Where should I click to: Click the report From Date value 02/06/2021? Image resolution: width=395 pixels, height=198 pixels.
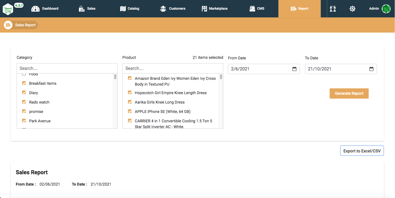click(50, 184)
